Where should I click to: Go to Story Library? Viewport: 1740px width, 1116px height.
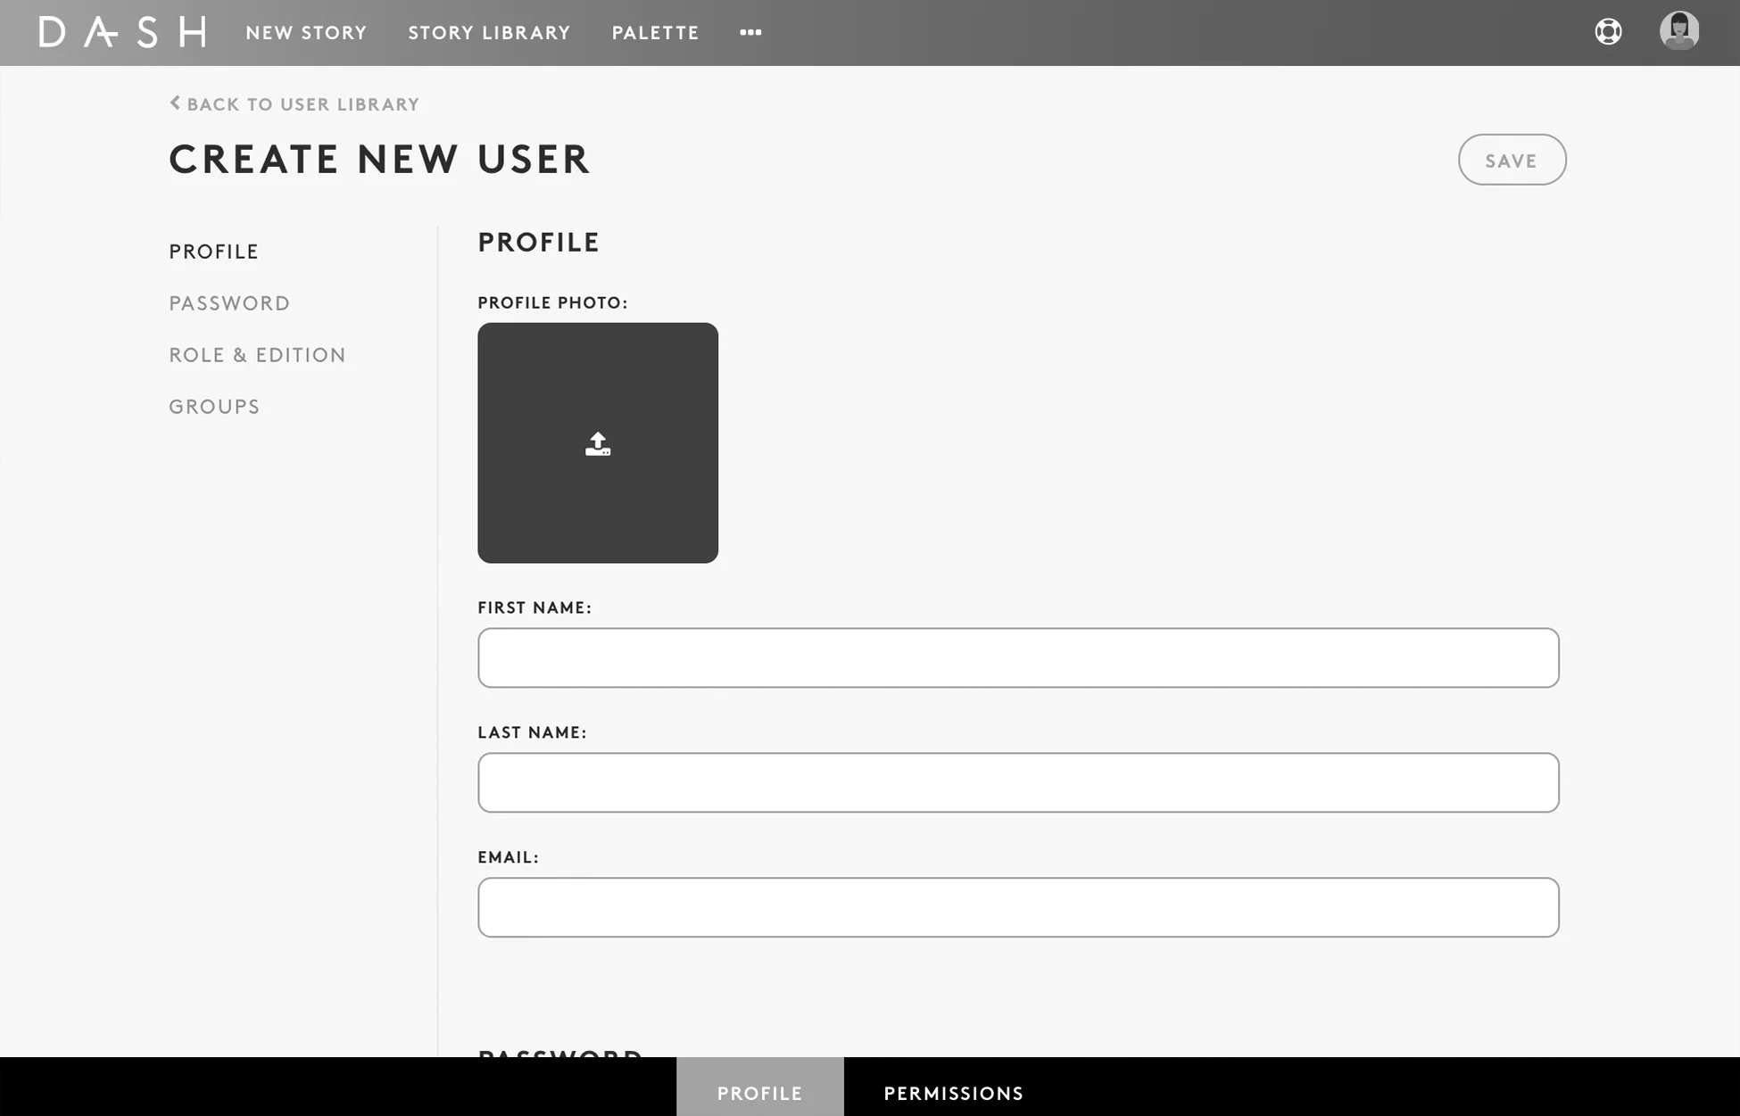coord(489,32)
